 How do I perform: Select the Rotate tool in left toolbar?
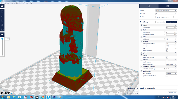(x=2, y=20)
